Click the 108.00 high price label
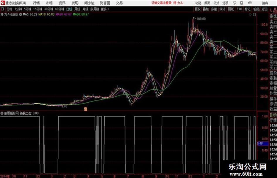The image size is (277, 178). click(x=201, y=19)
